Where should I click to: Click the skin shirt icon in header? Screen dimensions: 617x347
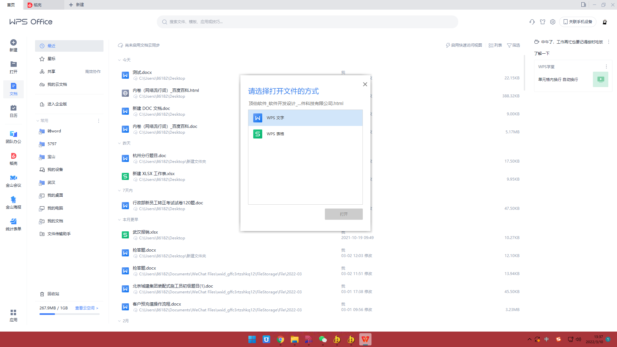pyautogui.click(x=542, y=22)
